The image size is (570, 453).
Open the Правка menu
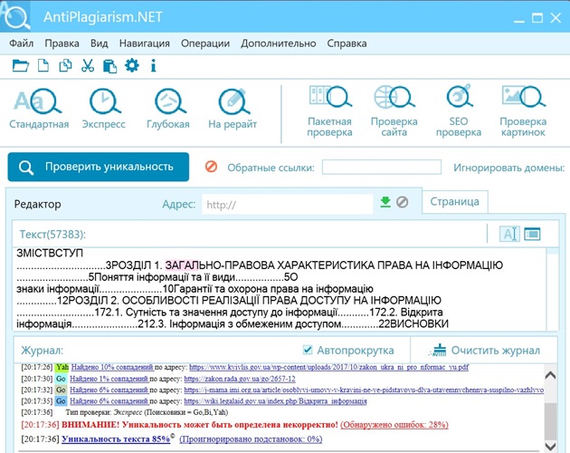click(62, 43)
